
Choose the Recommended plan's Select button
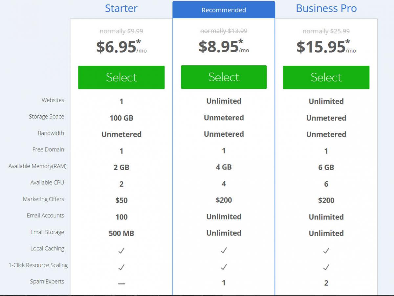coord(224,77)
